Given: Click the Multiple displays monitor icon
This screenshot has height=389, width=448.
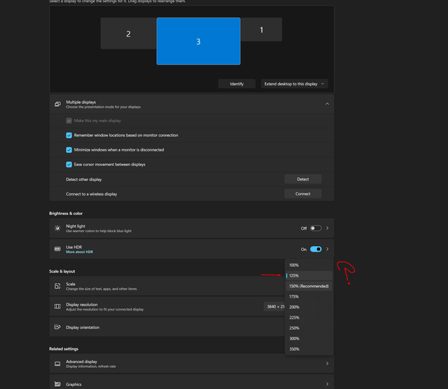Looking at the screenshot, I should [57, 104].
